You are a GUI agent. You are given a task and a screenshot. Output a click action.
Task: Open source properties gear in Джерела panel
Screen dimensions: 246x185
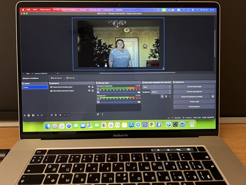(60, 115)
